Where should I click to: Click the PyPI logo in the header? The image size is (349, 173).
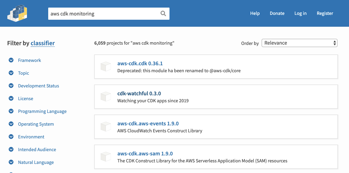(17, 13)
